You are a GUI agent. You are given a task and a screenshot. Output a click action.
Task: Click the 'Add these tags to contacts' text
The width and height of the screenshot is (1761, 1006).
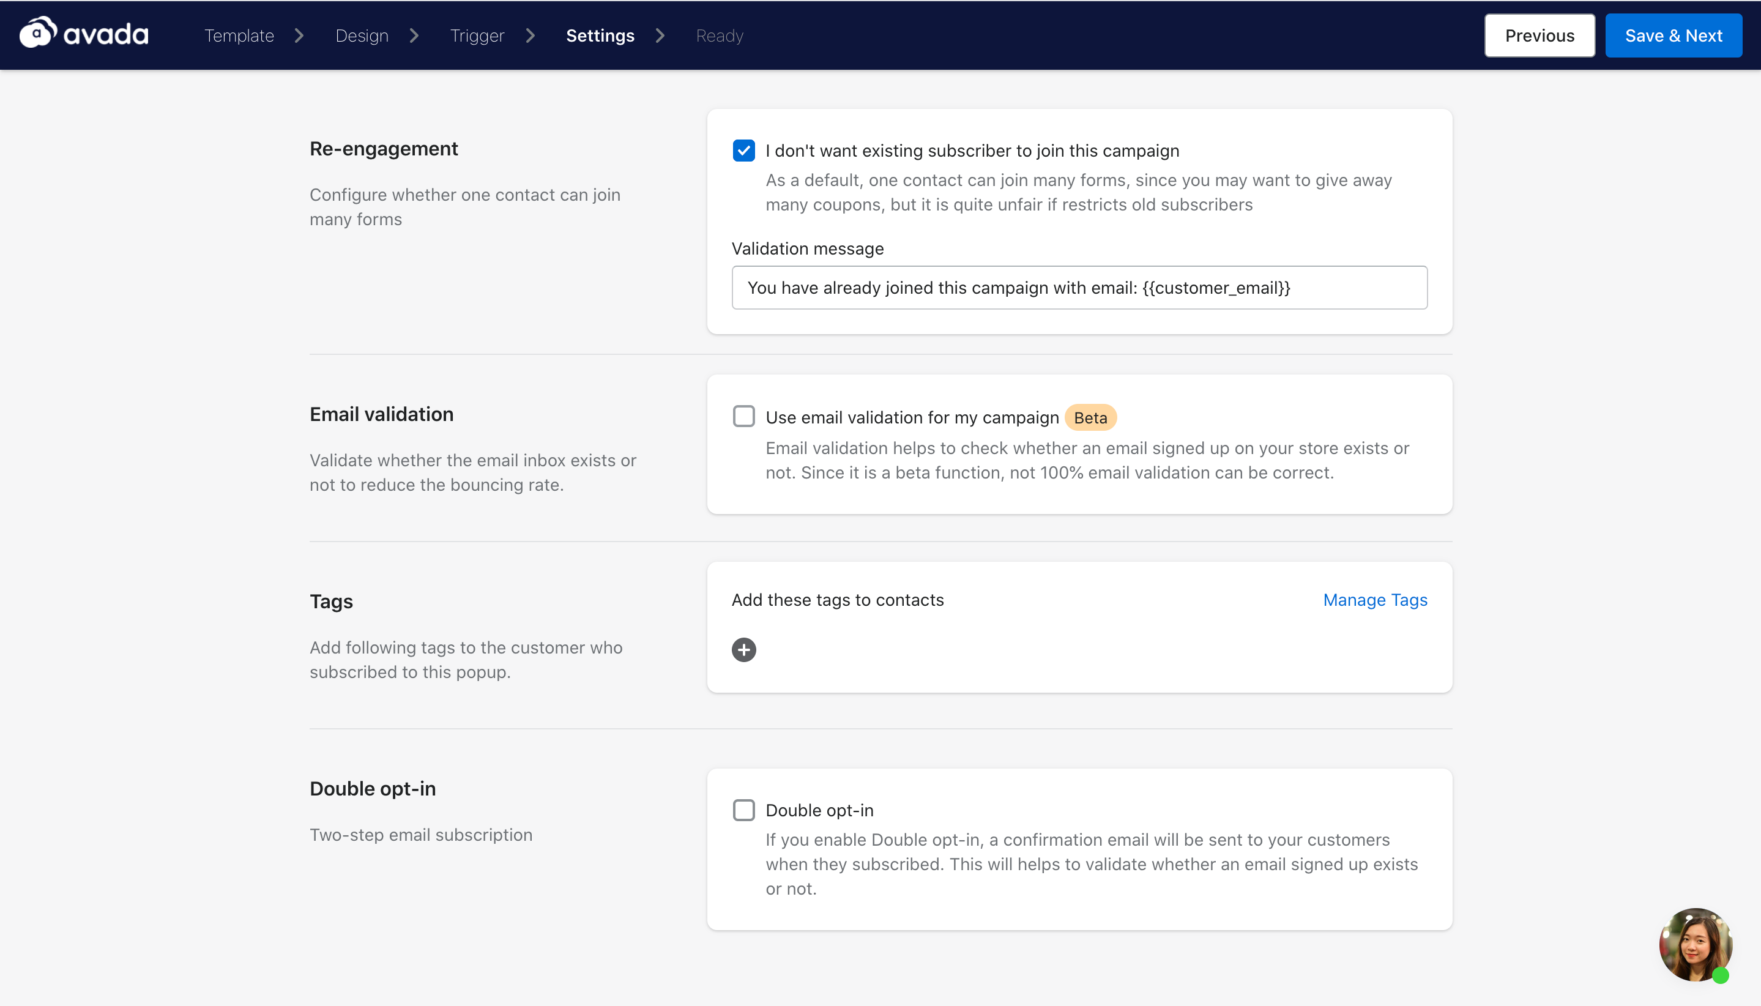click(837, 600)
